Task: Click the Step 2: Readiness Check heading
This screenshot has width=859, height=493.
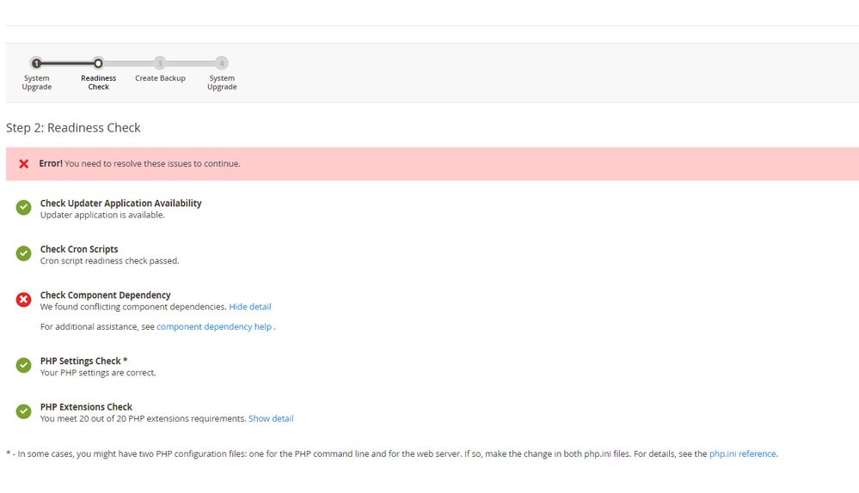Action: pos(73,128)
